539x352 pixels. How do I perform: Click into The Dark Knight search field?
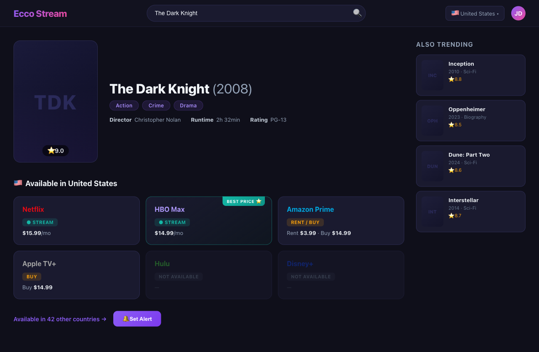[x=248, y=13]
